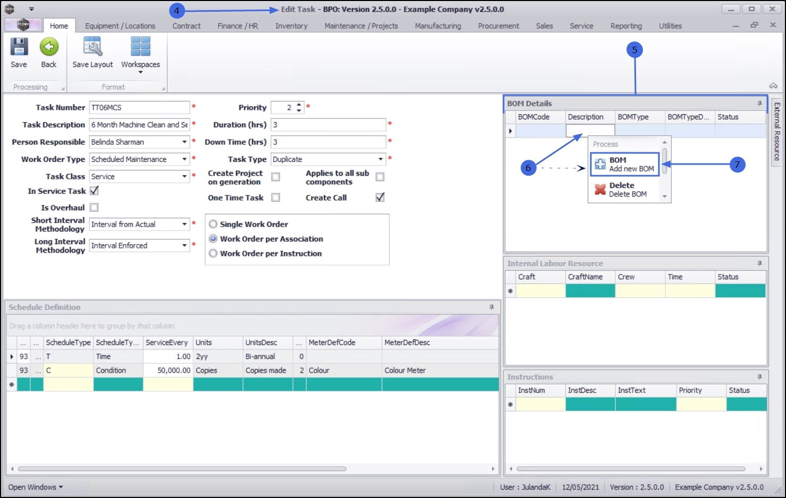The width and height of the screenshot is (786, 498).
Task: Open the Work Order Type dropdown
Action: (x=185, y=159)
